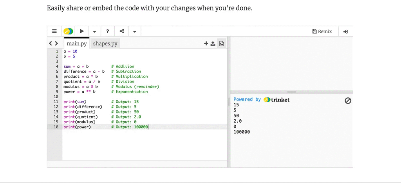
Task: Click the 100000 value in output console
Action: (242, 132)
